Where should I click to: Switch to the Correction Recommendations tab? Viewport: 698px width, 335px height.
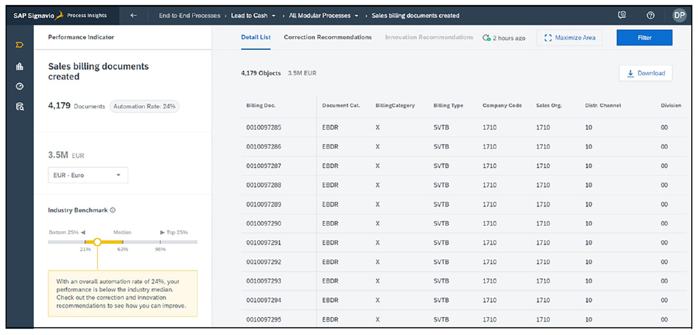(x=328, y=37)
